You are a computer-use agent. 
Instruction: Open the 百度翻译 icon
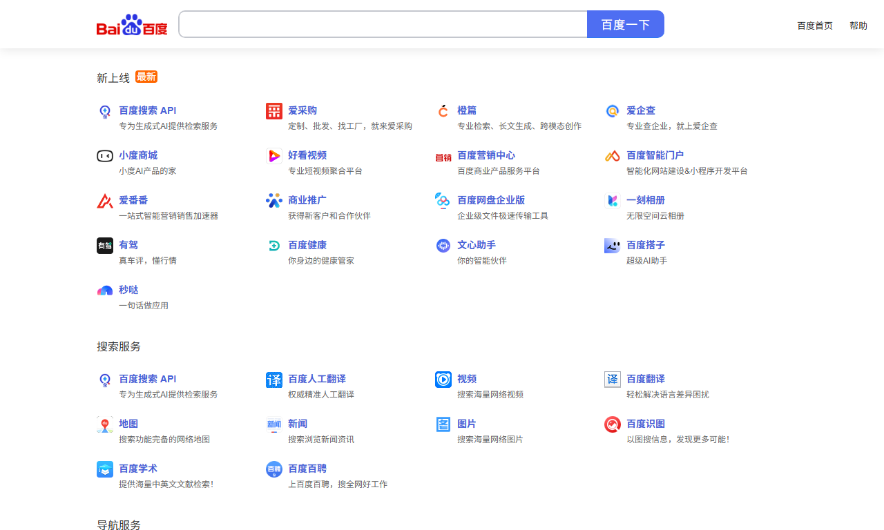[613, 380]
